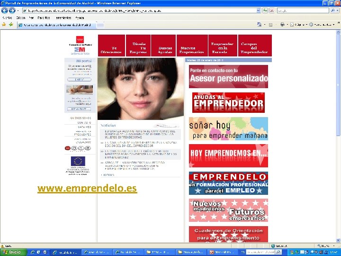Viewport: 341px width, 256px height.
Task: Click the 012 citizen service badge
Action: pyautogui.click(x=78, y=148)
